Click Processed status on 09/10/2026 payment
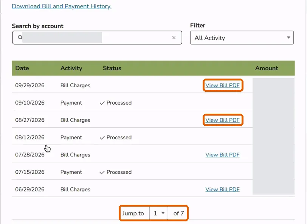This screenshot has height=224, width=307. [116, 103]
